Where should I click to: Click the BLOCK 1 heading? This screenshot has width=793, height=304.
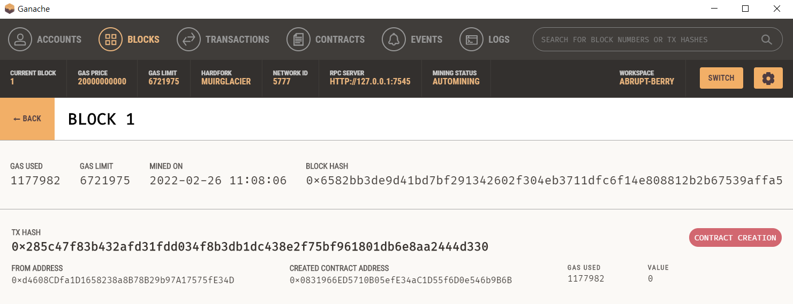(x=101, y=119)
